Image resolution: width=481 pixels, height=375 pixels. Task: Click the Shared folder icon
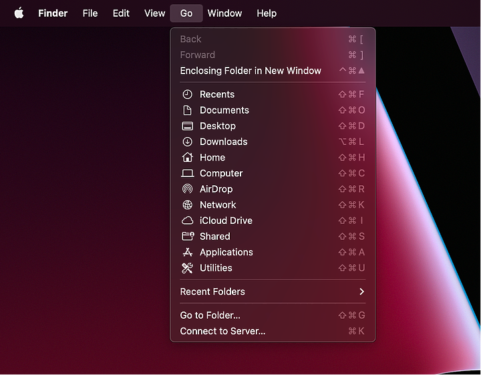point(188,236)
